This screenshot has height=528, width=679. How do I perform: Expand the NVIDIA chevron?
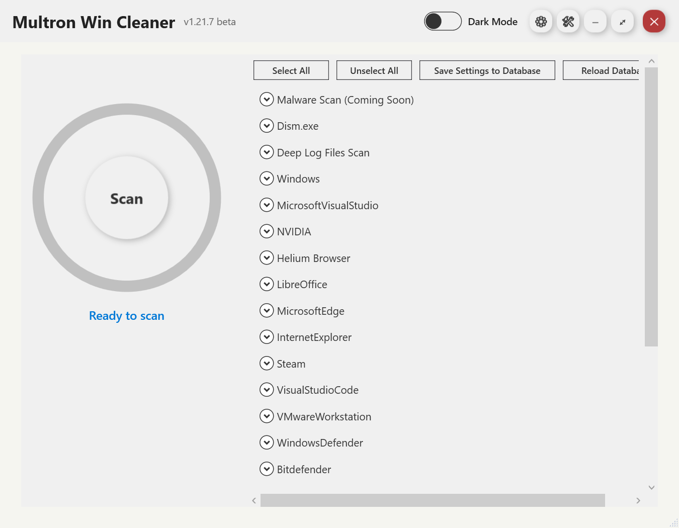(x=267, y=231)
